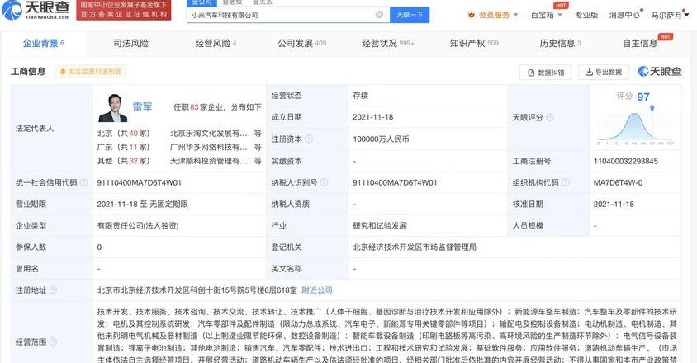697x363 pixels.
Task: Open the help icon beside 统一社会信用代码
Action: 83,182
